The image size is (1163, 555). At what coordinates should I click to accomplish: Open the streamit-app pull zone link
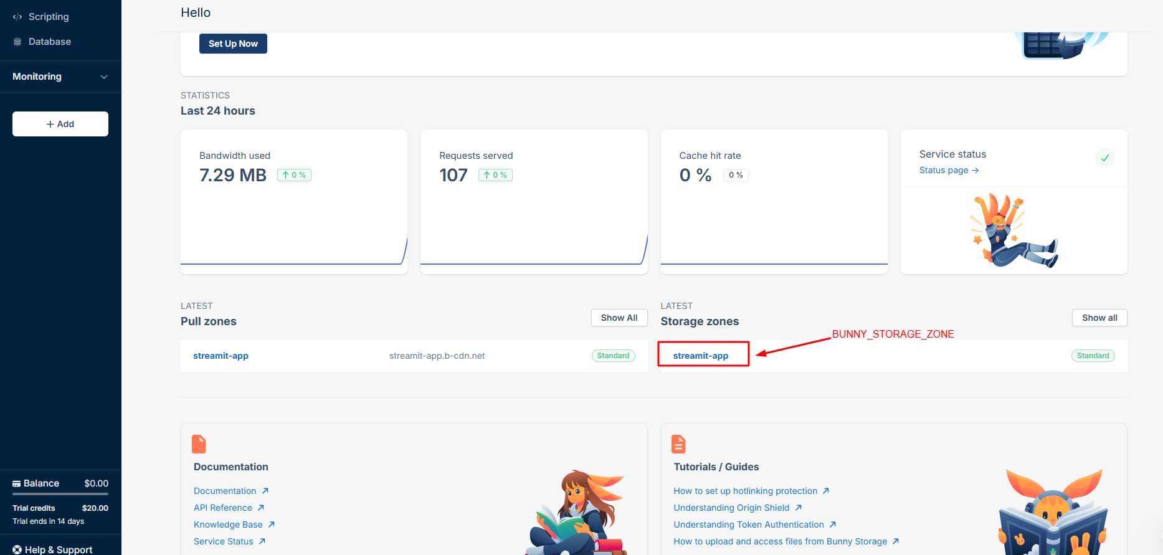[221, 356]
